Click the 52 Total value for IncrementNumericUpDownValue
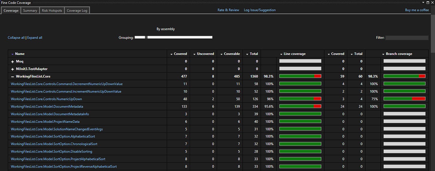The height and width of the screenshot is (171, 435). (x=256, y=91)
